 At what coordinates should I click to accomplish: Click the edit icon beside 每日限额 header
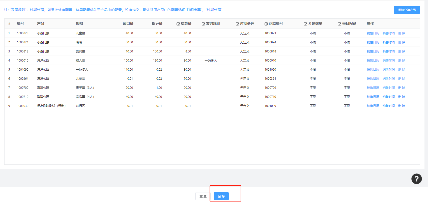pos(339,24)
